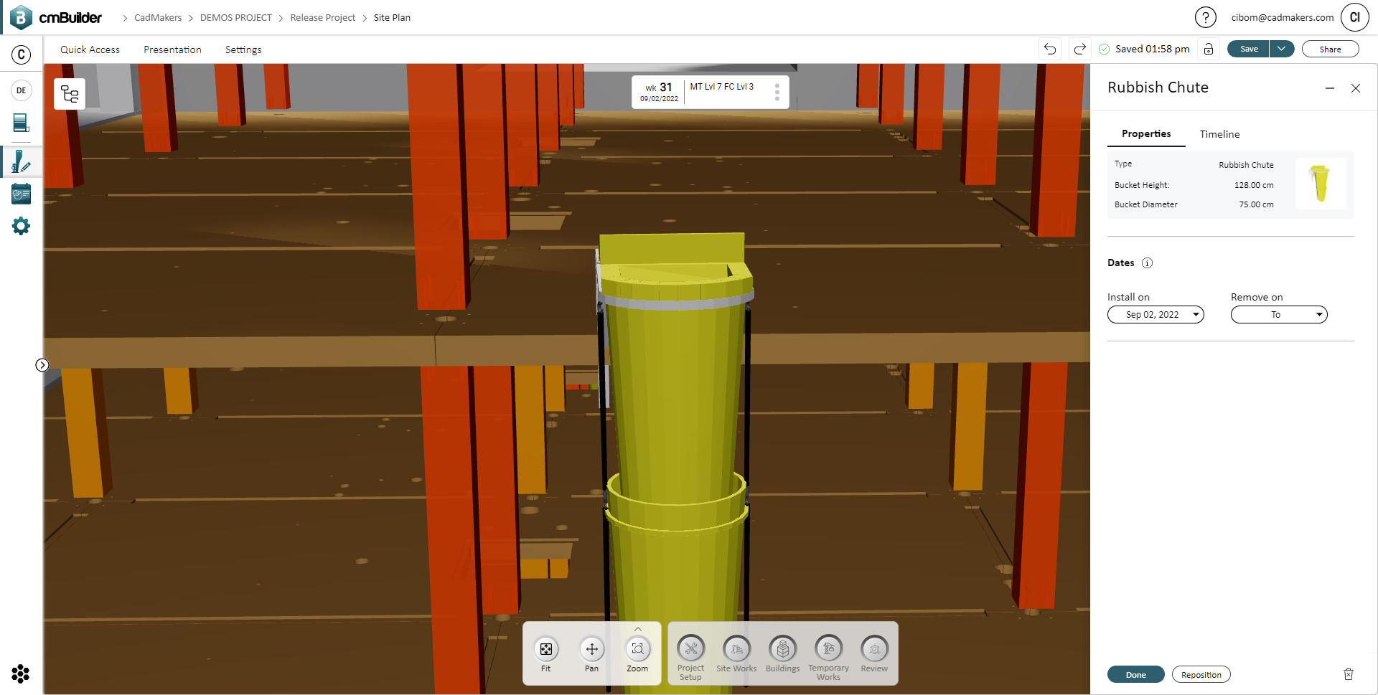The width and height of the screenshot is (1378, 695).
Task: Open the settings gear sidebar icon
Action: [22, 227]
